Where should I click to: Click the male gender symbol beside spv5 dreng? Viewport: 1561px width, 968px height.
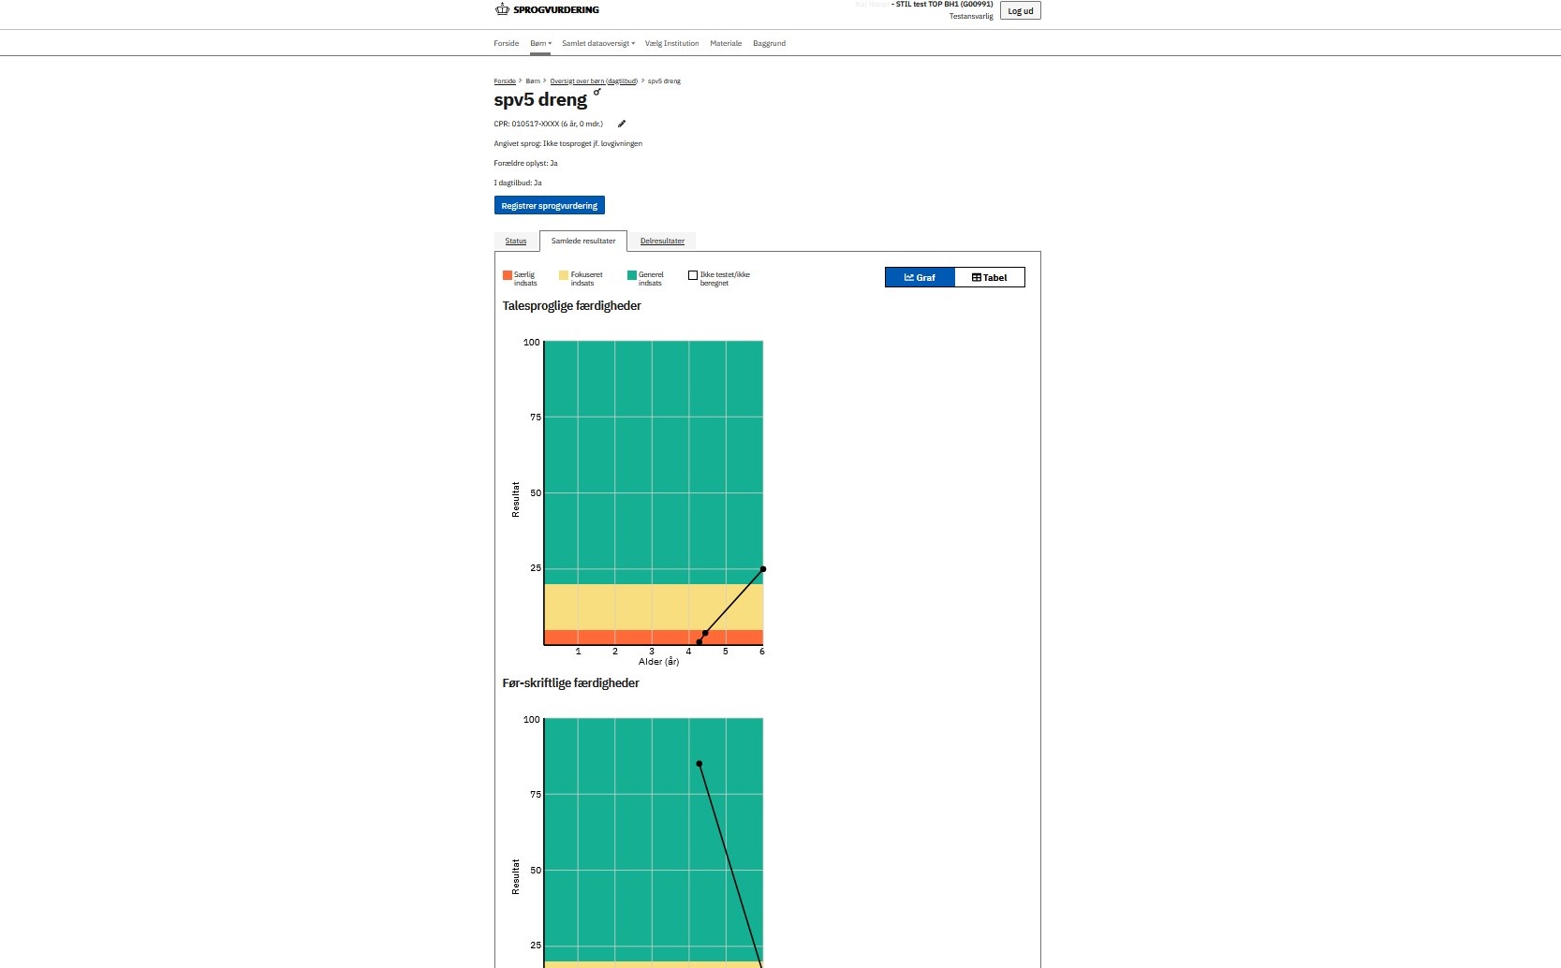(597, 92)
